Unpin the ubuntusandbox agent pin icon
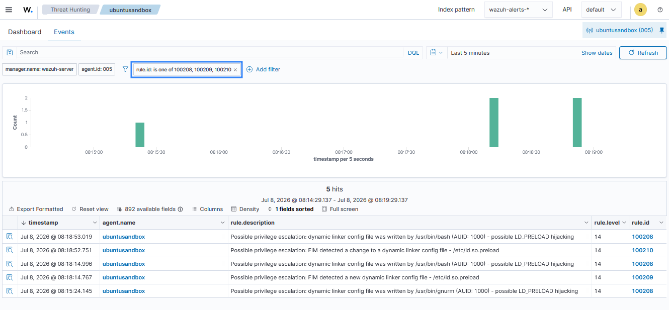 coord(661,30)
